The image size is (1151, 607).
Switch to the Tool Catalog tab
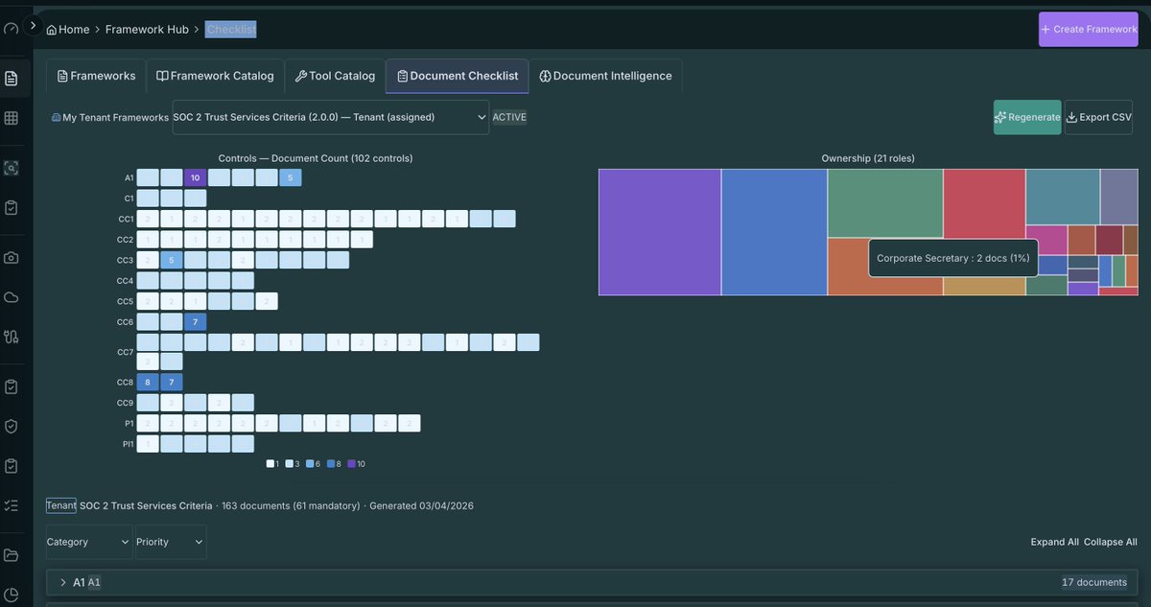[335, 76]
